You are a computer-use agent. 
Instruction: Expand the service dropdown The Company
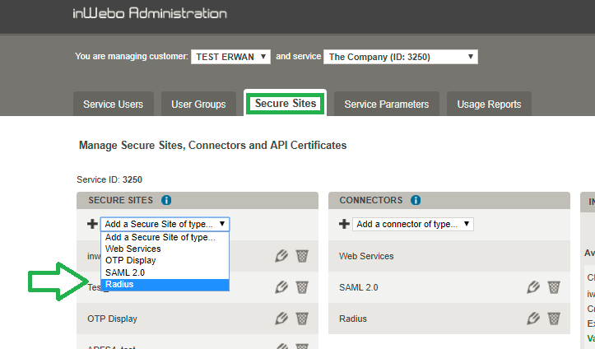pyautogui.click(x=401, y=57)
